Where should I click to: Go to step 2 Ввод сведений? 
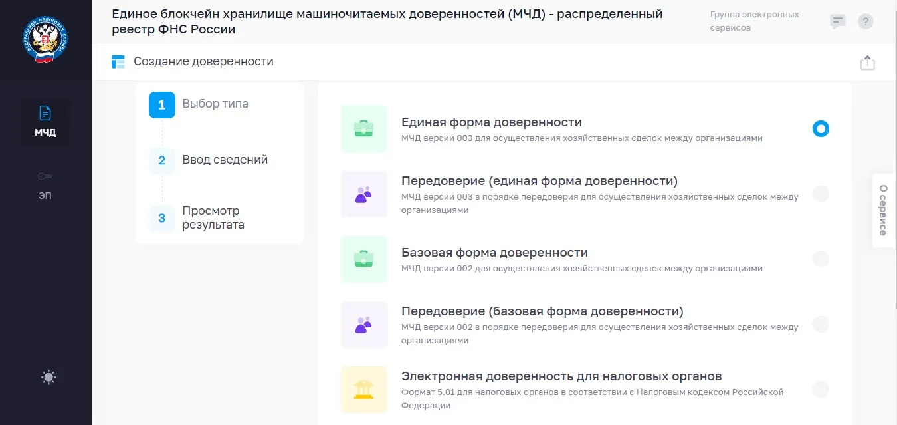(209, 160)
